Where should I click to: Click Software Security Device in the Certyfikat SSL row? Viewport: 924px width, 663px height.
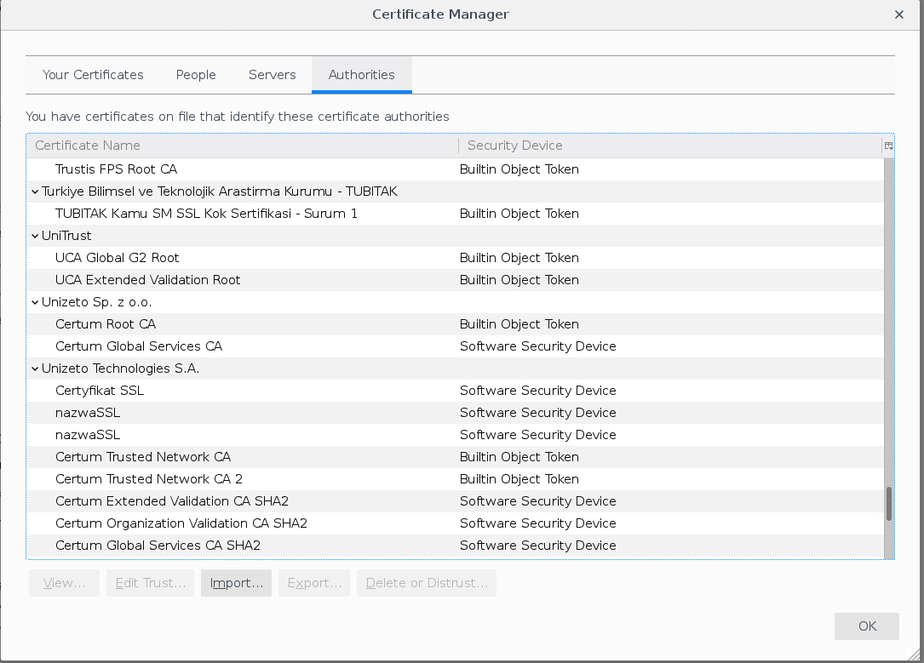(538, 391)
